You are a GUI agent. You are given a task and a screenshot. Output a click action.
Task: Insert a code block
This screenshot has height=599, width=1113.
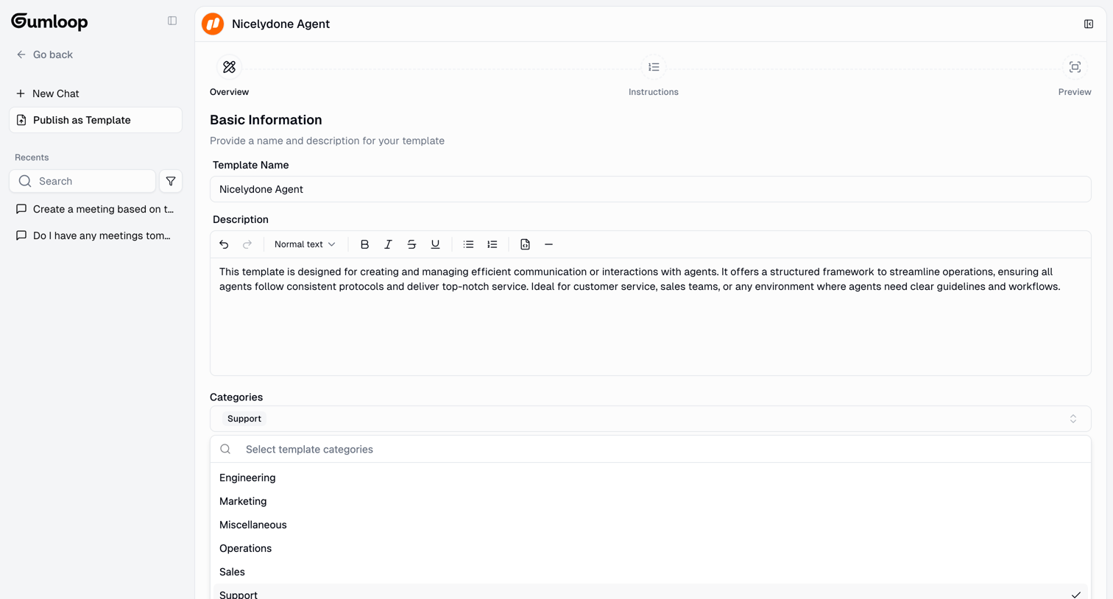tap(525, 244)
